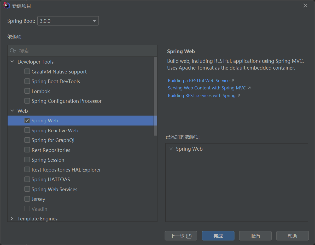Click the 帮助 button
This screenshot has height=245, width=315.
click(293, 236)
